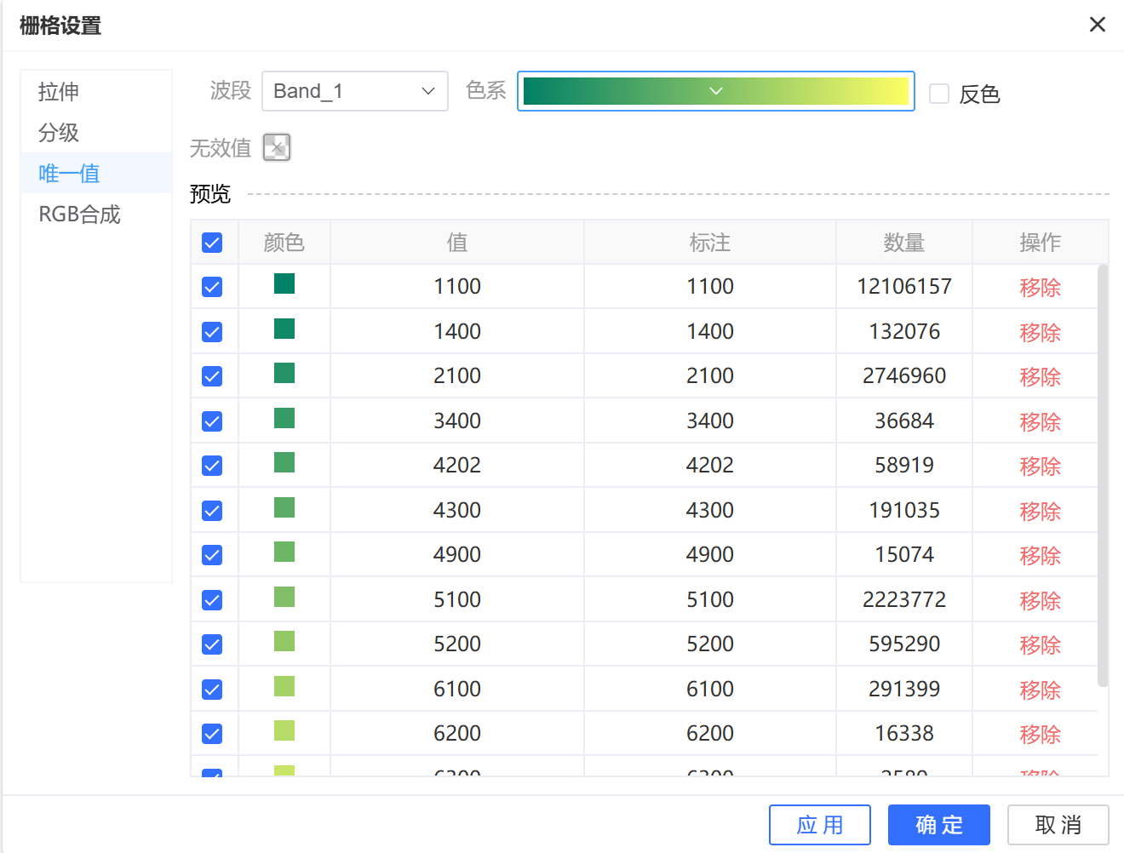Select the 分级 tab
Image resolution: width=1124 pixels, height=853 pixels.
(x=59, y=133)
